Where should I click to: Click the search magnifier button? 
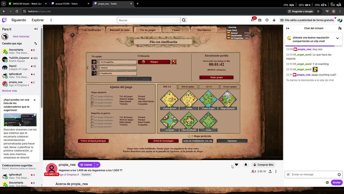pos(184,20)
